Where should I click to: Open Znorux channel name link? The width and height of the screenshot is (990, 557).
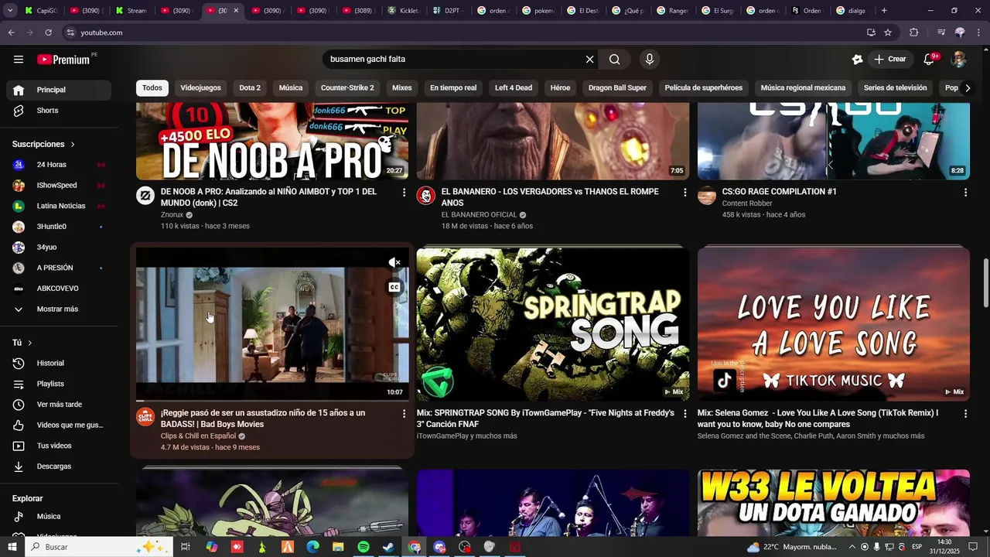(172, 215)
